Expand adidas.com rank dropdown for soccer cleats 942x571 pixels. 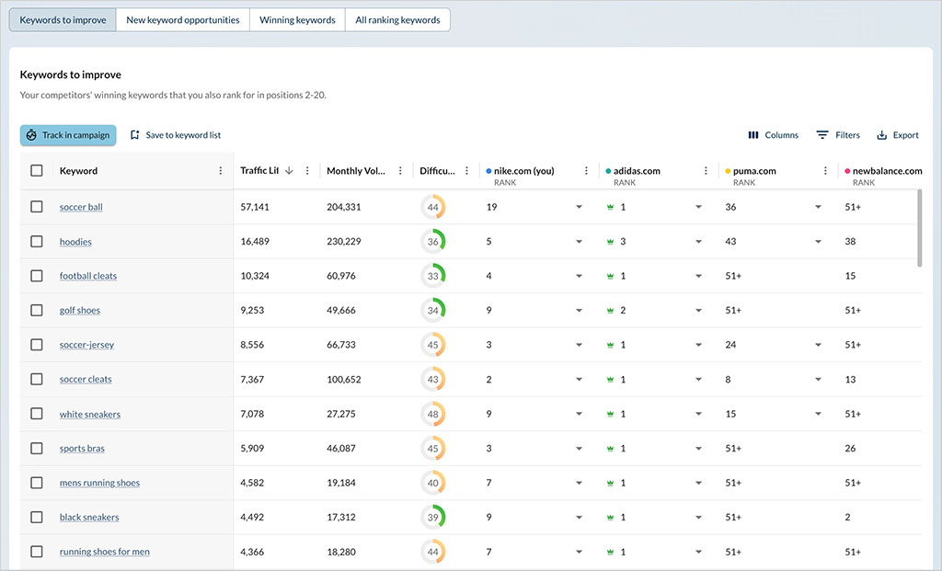pyautogui.click(x=699, y=380)
